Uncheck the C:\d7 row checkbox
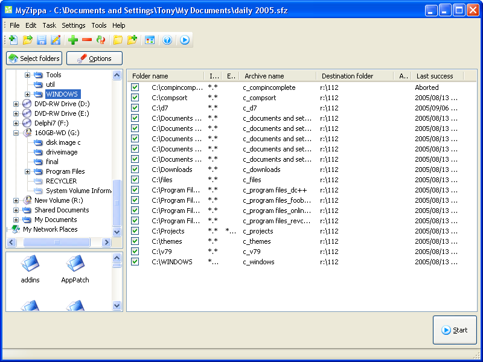Screen dimensions: 483x362 pos(135,108)
